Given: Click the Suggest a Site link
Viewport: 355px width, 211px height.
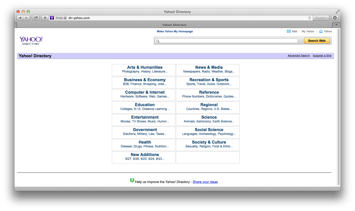Looking at the screenshot, I should coord(322,55).
